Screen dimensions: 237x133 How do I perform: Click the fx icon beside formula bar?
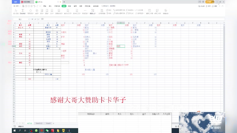point(38,19)
